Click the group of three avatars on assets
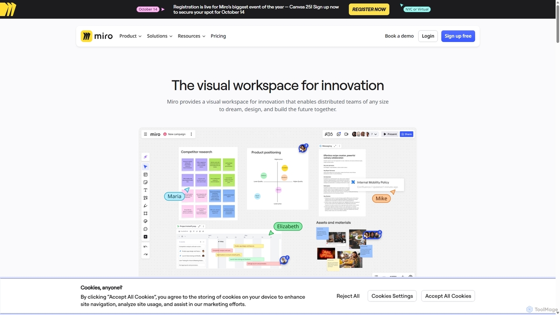This screenshot has height=315, width=560. 372,235
